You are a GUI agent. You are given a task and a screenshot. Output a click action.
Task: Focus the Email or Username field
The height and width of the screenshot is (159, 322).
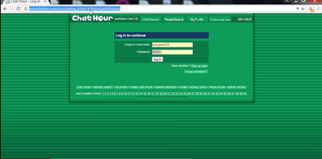(x=172, y=45)
